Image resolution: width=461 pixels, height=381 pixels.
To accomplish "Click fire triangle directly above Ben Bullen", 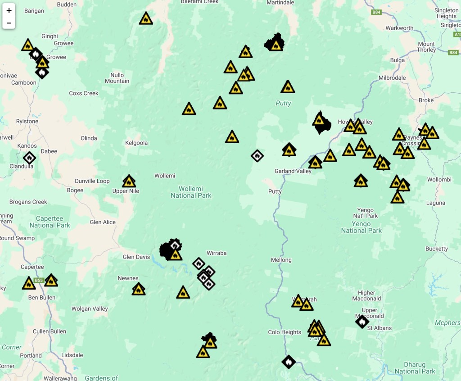I will pos(29,284).
